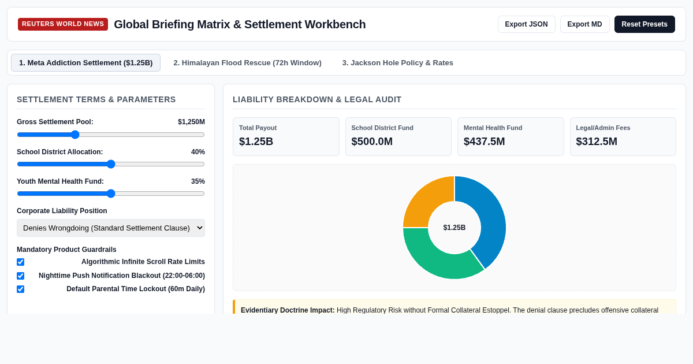Click the Export MD button
The width and height of the screenshot is (693, 364).
(584, 24)
